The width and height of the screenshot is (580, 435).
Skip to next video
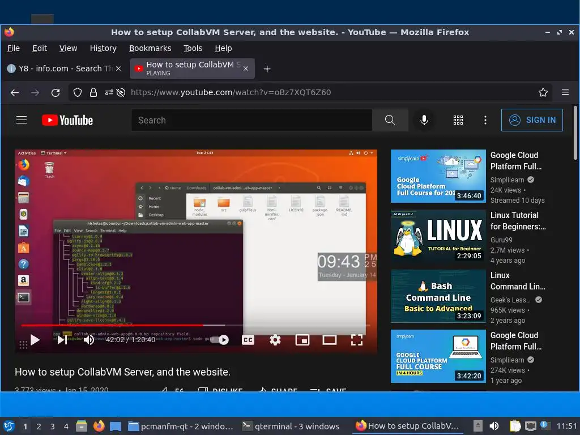[x=62, y=340]
